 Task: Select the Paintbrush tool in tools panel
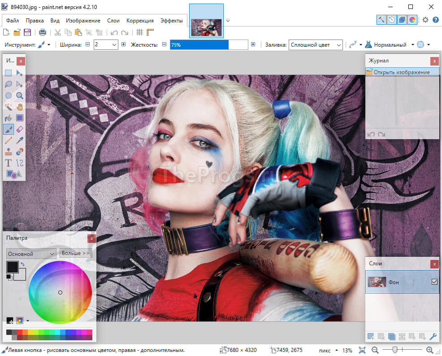[9, 129]
